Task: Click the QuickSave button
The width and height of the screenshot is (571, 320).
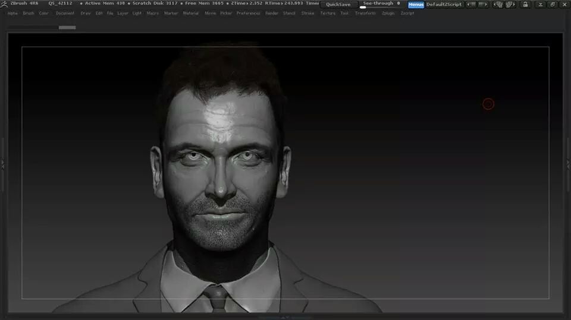Action: [x=338, y=4]
